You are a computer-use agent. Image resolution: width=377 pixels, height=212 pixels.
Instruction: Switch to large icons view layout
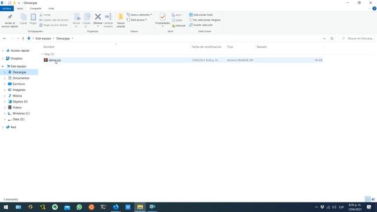(373, 199)
